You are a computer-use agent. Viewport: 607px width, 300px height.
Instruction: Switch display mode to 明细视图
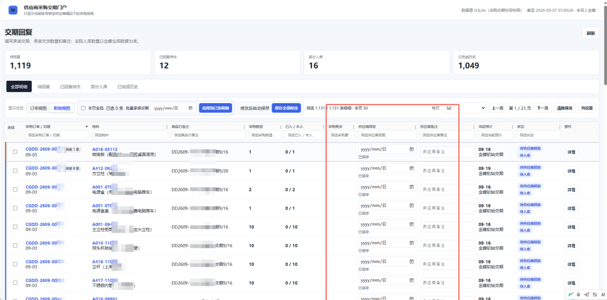[62, 108]
